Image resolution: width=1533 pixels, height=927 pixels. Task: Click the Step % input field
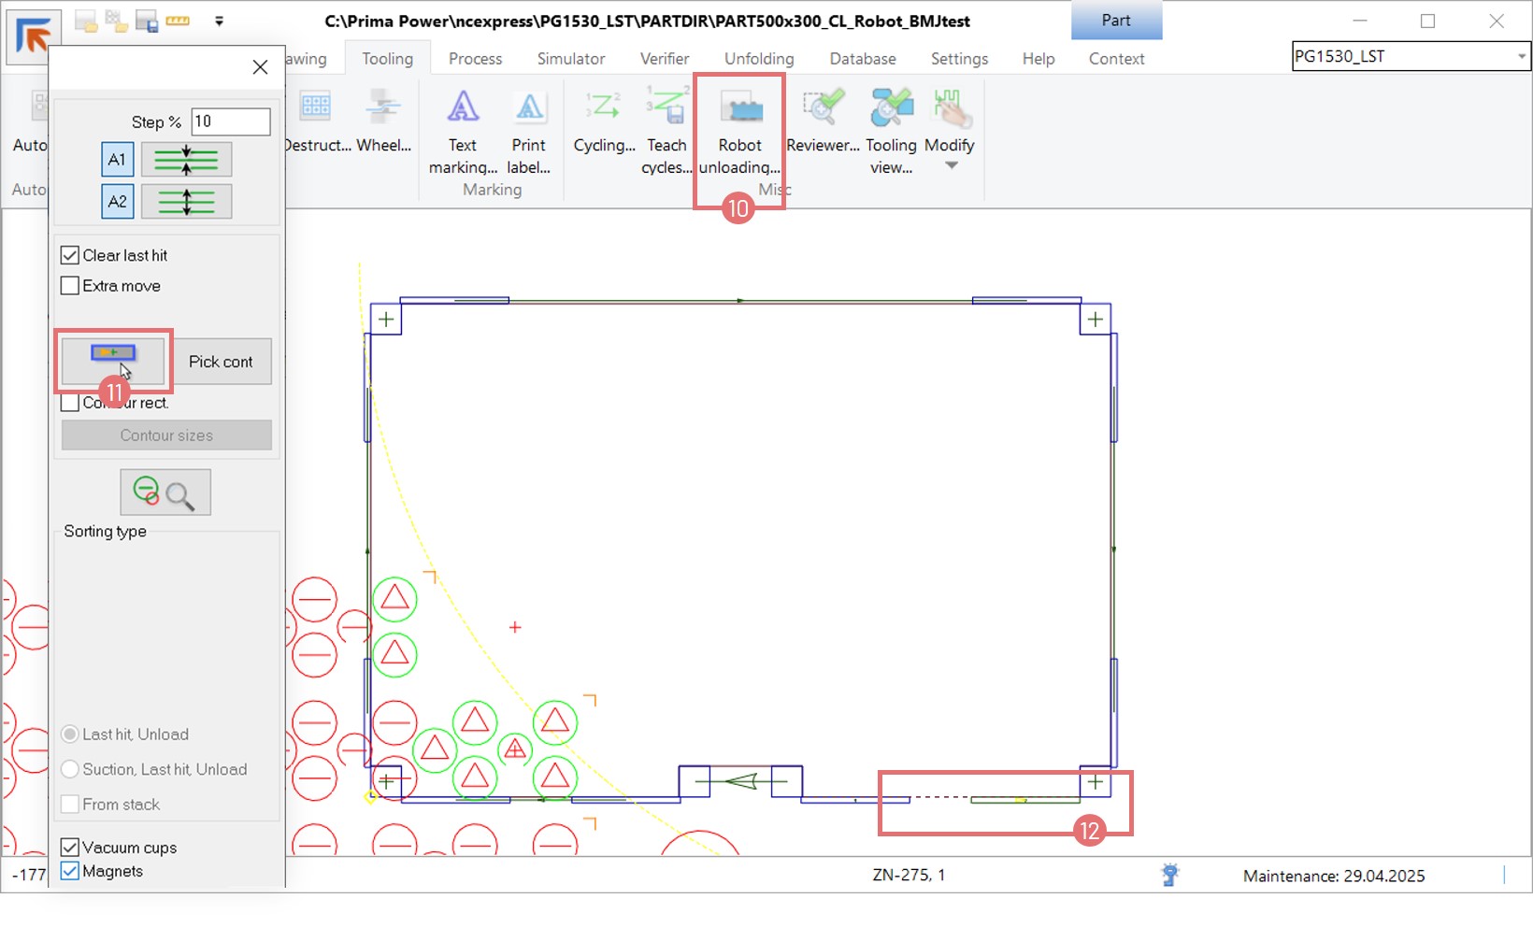[x=230, y=121]
